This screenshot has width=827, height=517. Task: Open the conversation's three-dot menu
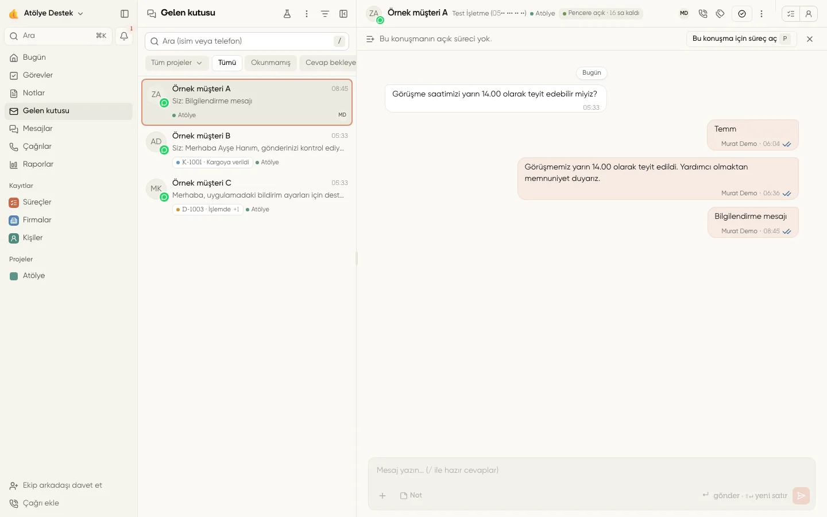[762, 14]
